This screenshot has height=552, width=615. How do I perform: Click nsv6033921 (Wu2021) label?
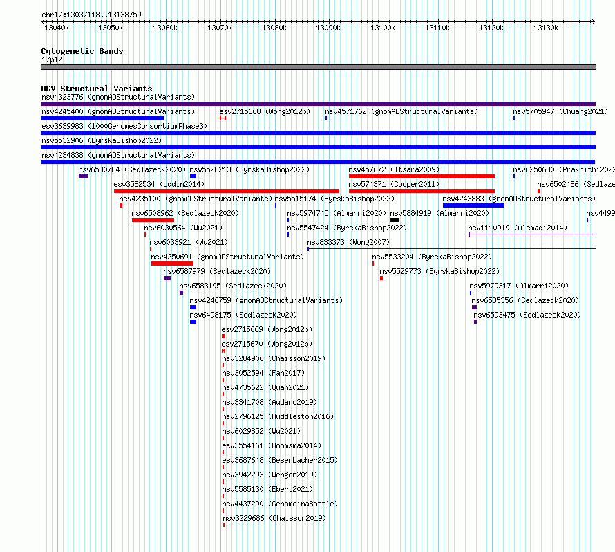point(189,242)
